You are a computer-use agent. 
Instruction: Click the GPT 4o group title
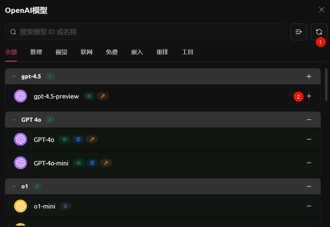(31, 120)
